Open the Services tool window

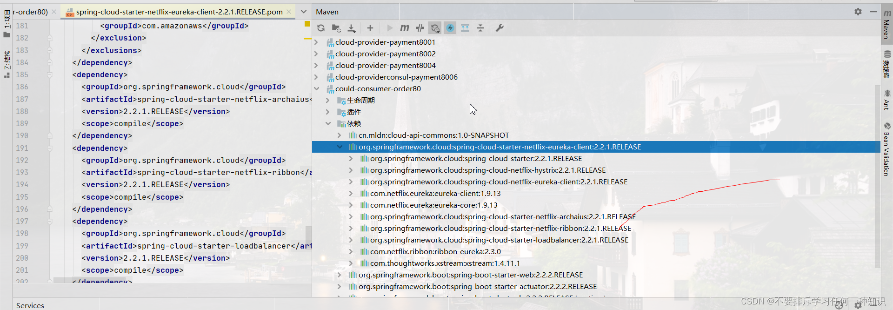coord(30,305)
